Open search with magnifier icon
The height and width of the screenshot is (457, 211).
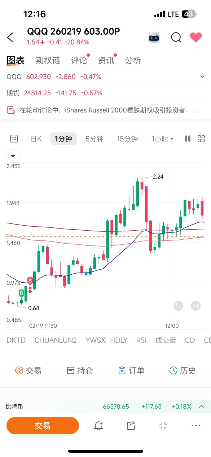176,37
